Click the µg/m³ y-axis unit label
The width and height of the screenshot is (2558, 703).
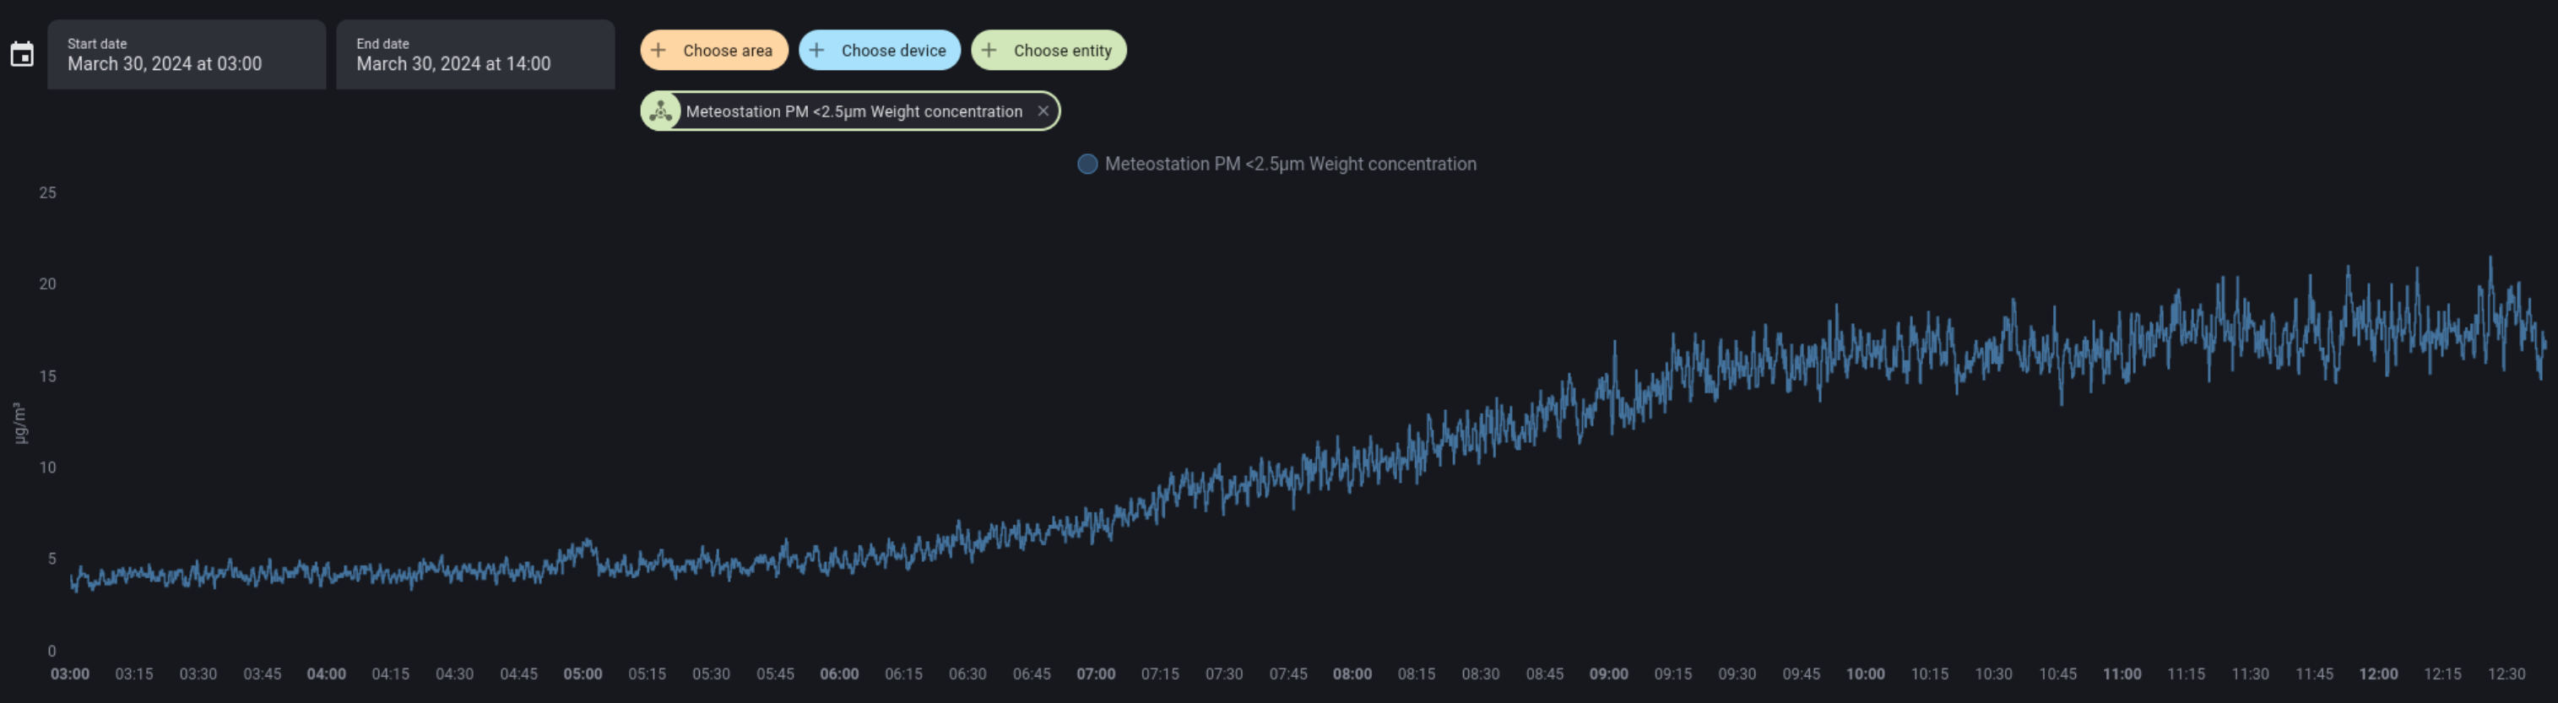point(19,423)
